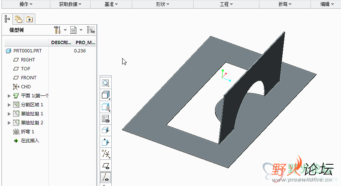Toggle the plane display eye tool
The height and width of the screenshot is (186, 341).
(106, 166)
